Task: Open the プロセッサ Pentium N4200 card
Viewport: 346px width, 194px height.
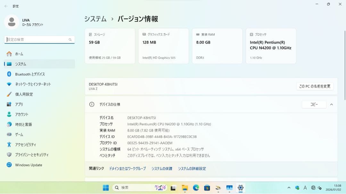Action: point(271,46)
